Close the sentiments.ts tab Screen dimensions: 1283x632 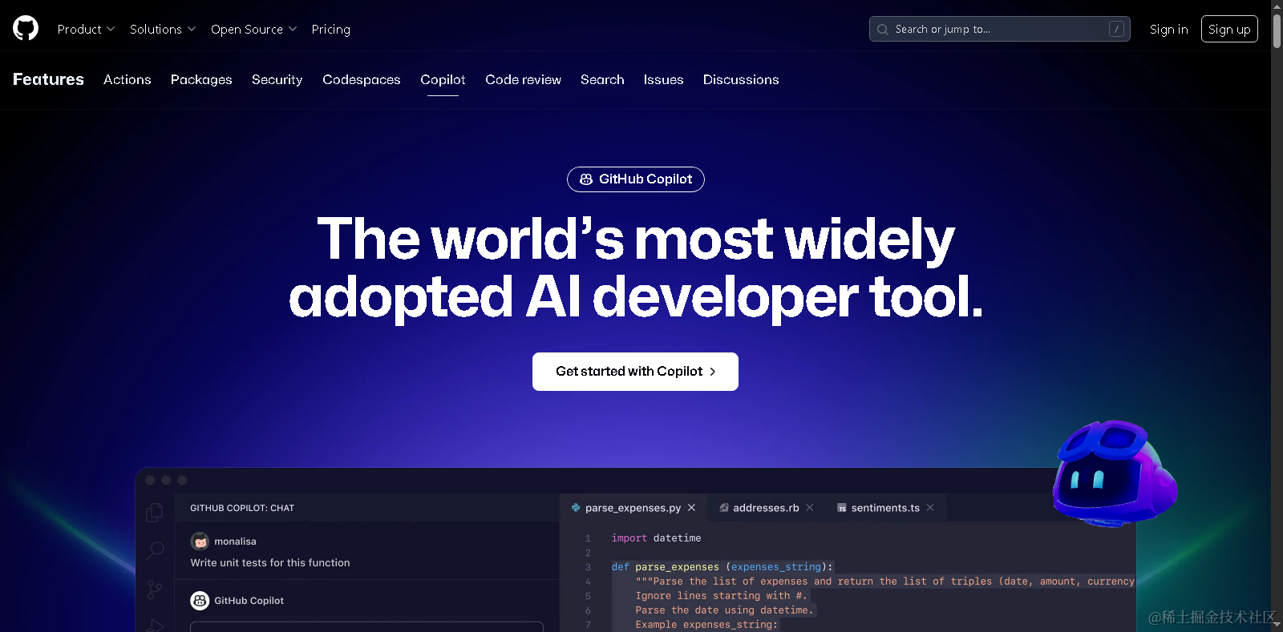tap(930, 508)
